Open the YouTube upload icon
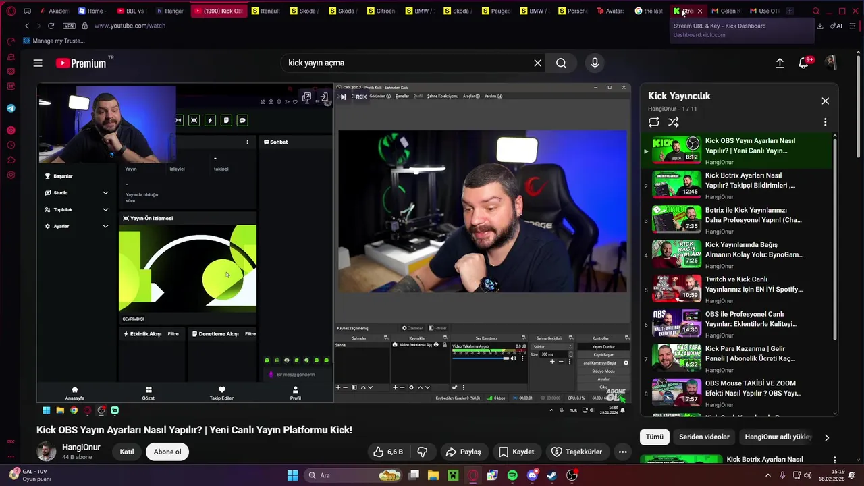Viewport: 864px width, 486px height. [780, 63]
